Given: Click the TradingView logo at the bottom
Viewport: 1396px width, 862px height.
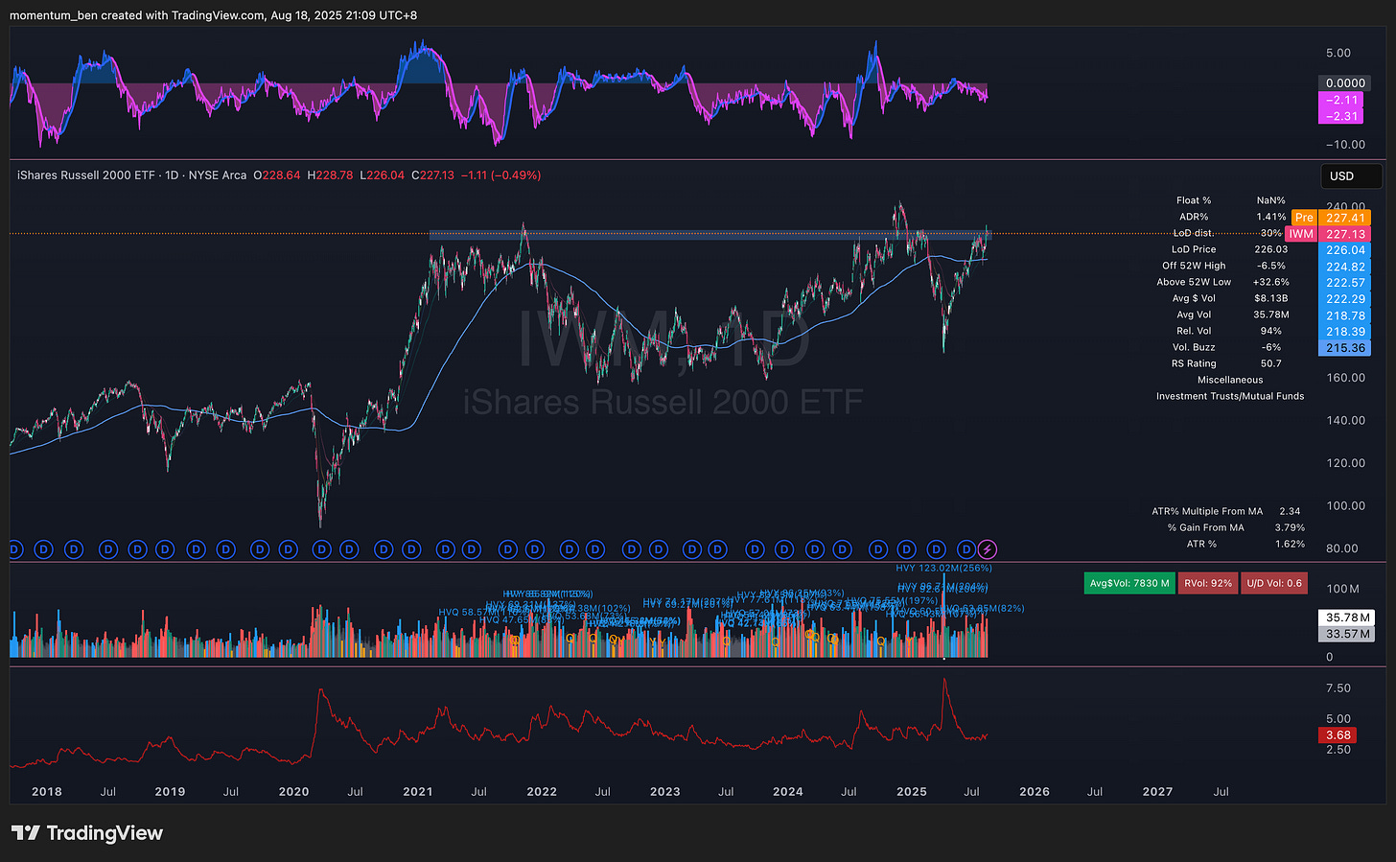Looking at the screenshot, I should 87,833.
